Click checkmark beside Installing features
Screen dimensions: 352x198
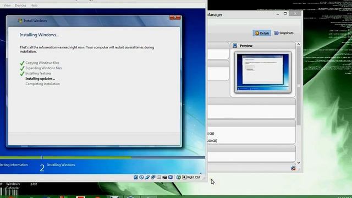[22, 73]
